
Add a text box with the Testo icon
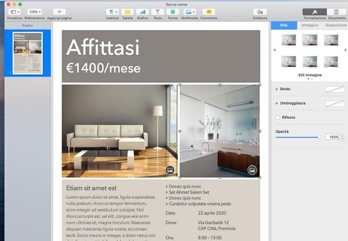(x=157, y=12)
